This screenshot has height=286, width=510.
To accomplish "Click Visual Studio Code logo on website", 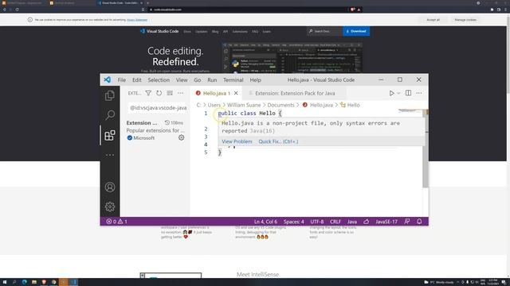I will tap(159, 31).
